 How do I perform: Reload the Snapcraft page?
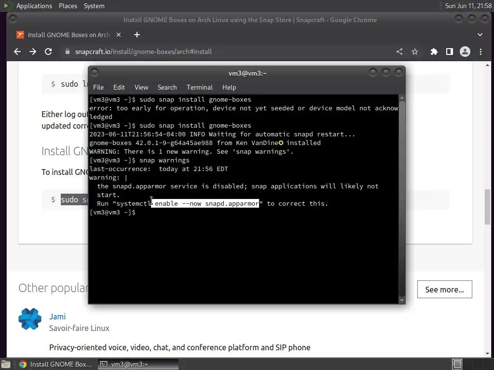coord(48,52)
